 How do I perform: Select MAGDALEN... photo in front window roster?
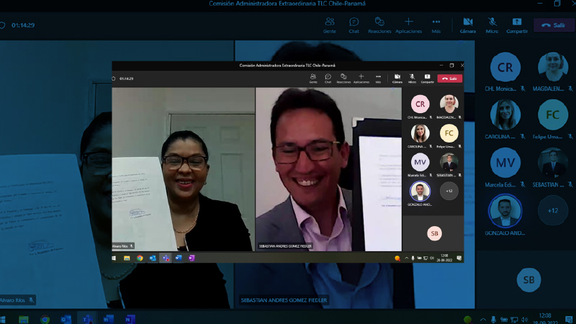tap(449, 104)
